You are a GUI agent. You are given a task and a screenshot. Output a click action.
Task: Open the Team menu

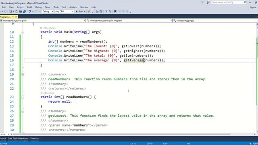[48, 7]
